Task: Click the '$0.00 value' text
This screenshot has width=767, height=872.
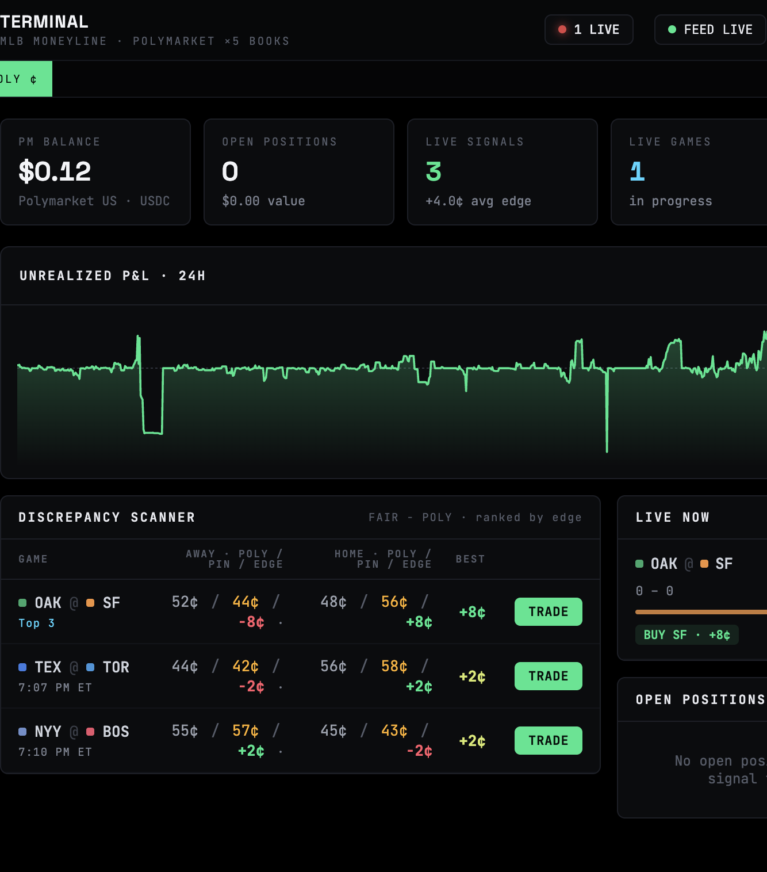Action: (263, 201)
